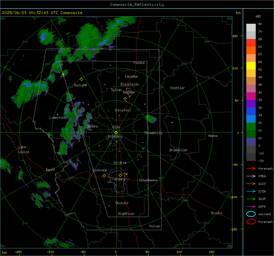This screenshot has height=256, width=274.
Task: Click the 57 dBZ legend value
Action: [x=260, y=54]
